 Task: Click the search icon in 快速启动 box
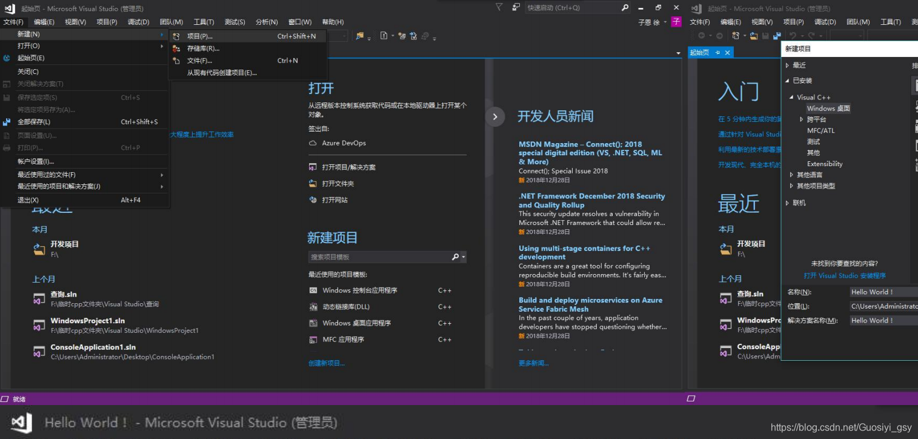pos(624,8)
